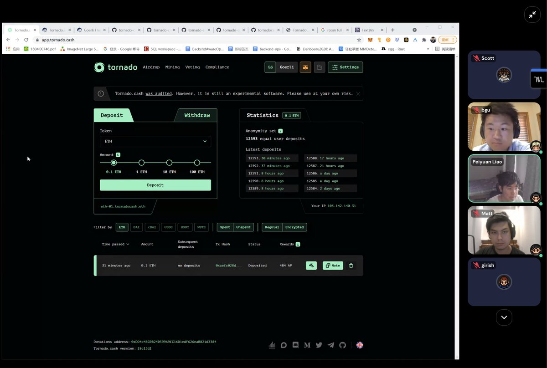The height and width of the screenshot is (368, 547).
Task: Open the Mining nav item
Action: pyautogui.click(x=172, y=67)
